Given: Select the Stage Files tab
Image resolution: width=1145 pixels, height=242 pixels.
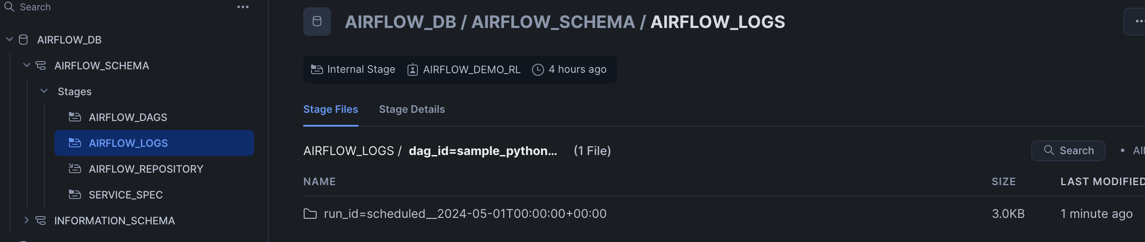Looking at the screenshot, I should [x=330, y=109].
